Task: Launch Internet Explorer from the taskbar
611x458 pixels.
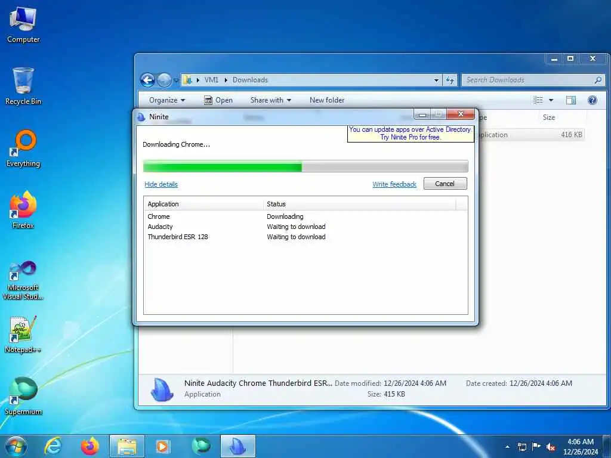Action: click(x=53, y=446)
